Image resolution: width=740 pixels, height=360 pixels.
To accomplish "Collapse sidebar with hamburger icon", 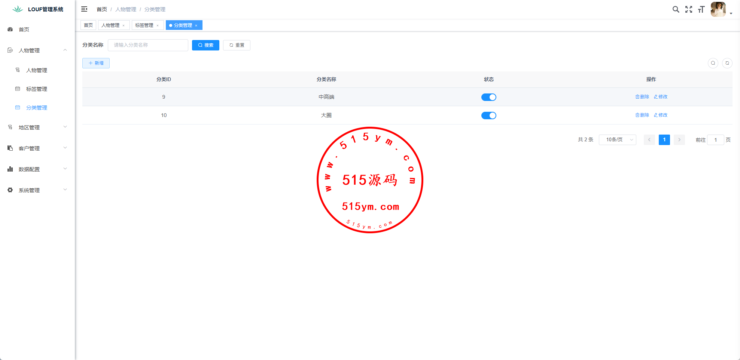I will 84,9.
